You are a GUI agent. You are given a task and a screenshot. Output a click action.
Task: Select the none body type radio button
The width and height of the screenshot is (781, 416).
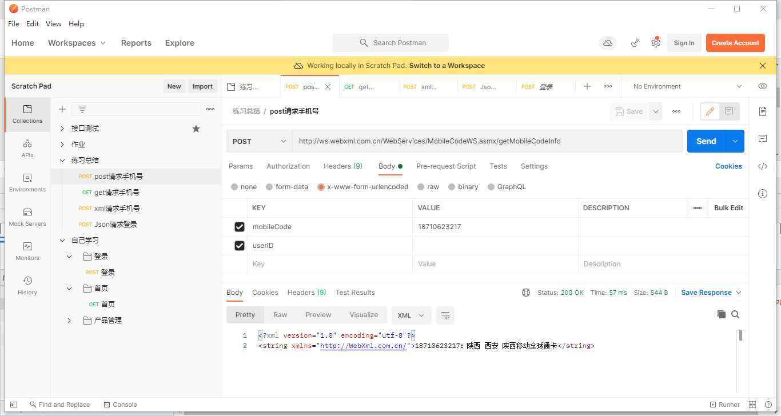click(234, 187)
